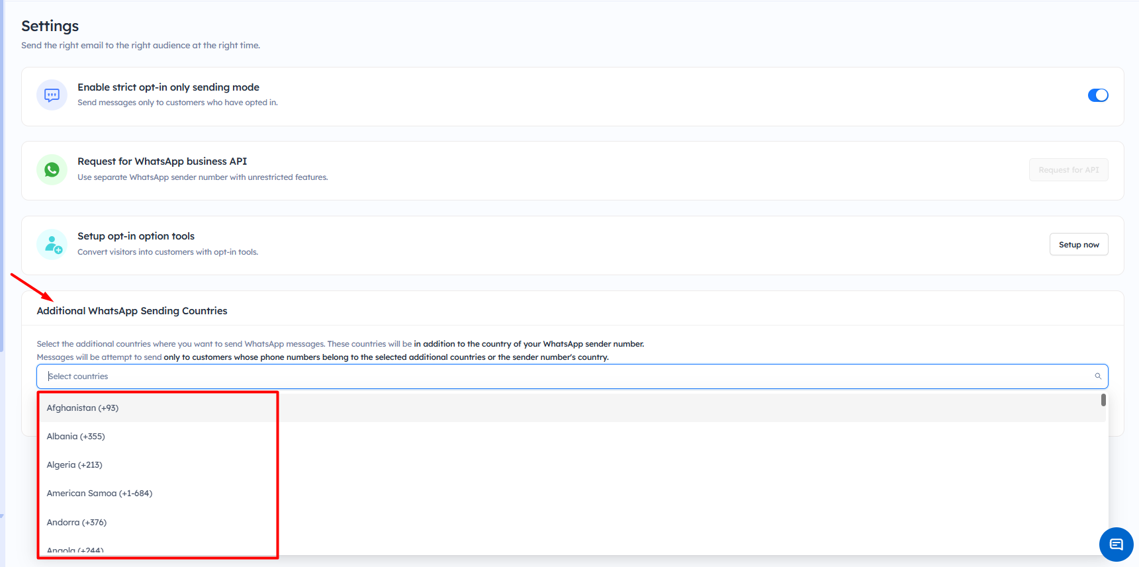Click the strict opt-in message bubble icon

(x=52, y=95)
